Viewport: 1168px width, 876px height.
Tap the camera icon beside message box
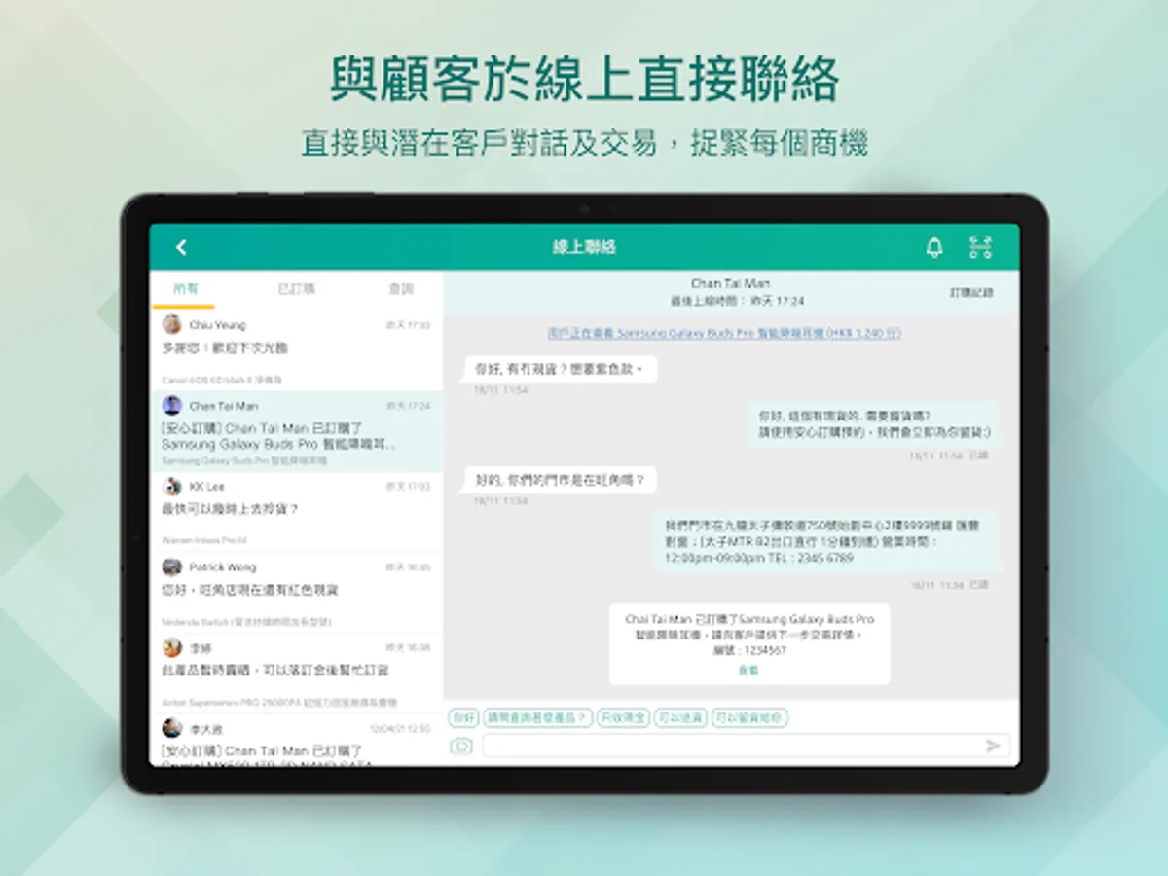coord(461,747)
